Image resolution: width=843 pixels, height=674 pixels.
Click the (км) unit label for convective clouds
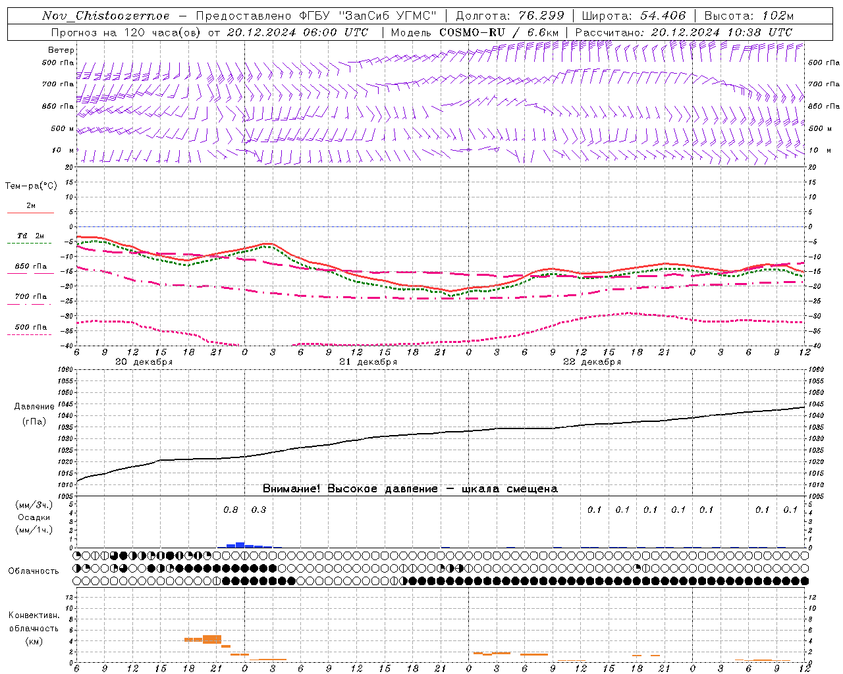coord(34,641)
